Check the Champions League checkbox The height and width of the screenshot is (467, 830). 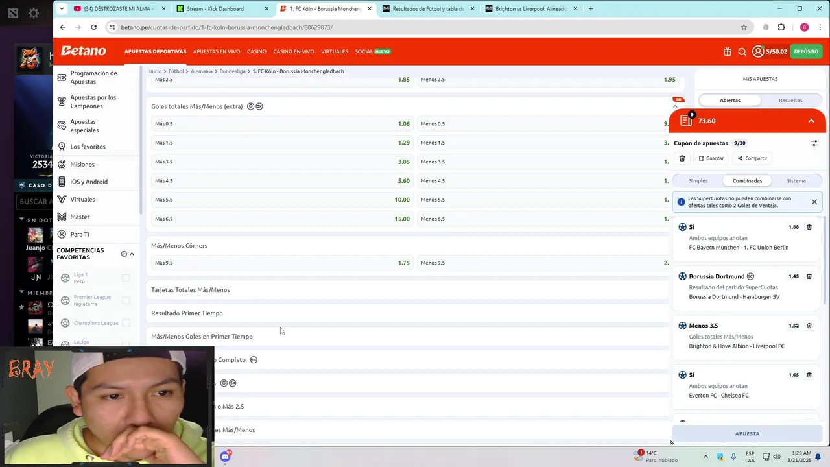(126, 323)
